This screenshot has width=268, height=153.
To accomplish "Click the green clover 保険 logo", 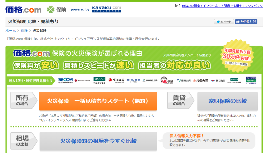I will coord(57,10).
